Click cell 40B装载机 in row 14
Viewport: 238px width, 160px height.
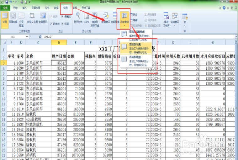(38, 119)
